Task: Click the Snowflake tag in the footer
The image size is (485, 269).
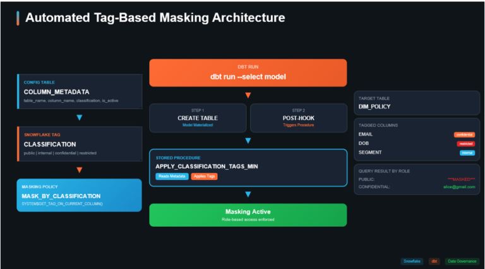Action: click(412, 261)
